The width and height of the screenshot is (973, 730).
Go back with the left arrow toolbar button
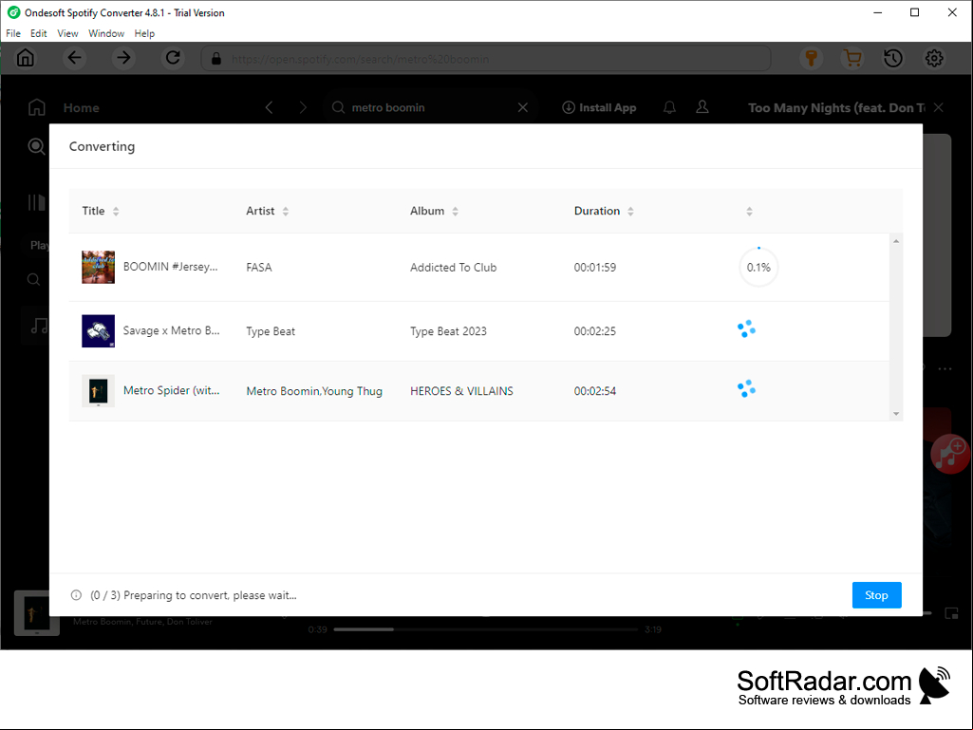pos(74,58)
